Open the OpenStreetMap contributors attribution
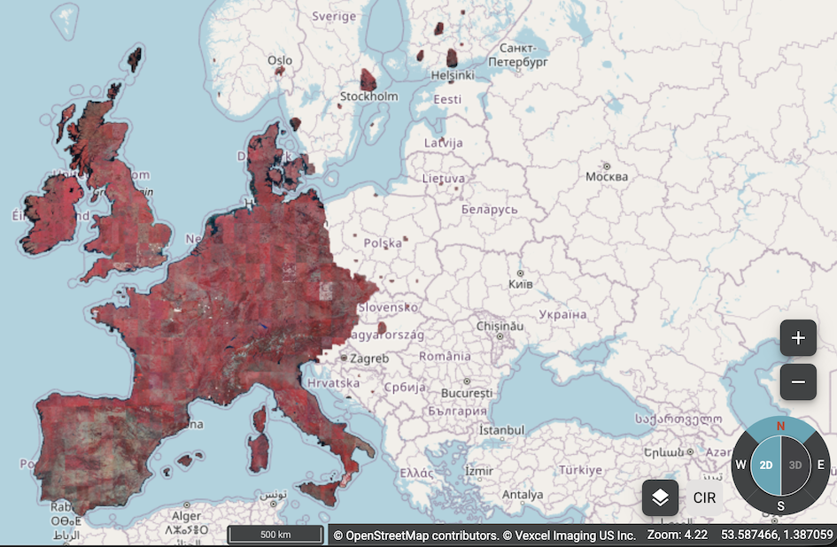This screenshot has height=547, width=837. pyautogui.click(x=415, y=535)
